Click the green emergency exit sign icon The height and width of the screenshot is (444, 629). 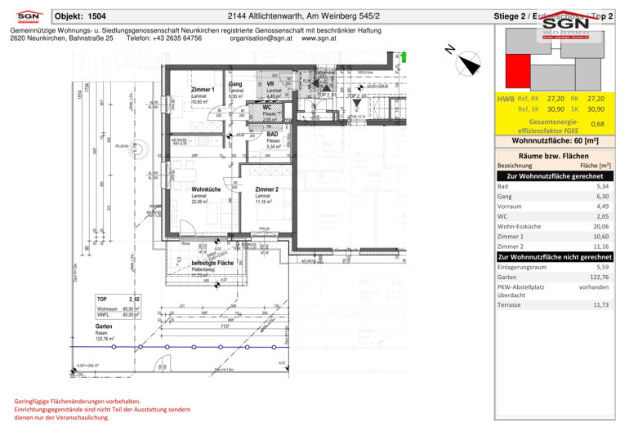coord(404,56)
